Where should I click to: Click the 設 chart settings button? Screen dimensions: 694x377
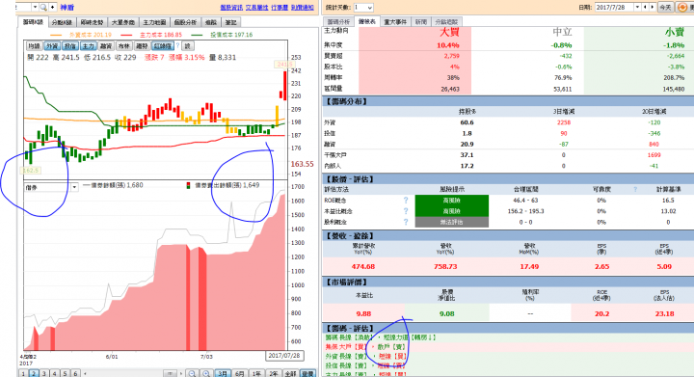(188, 46)
